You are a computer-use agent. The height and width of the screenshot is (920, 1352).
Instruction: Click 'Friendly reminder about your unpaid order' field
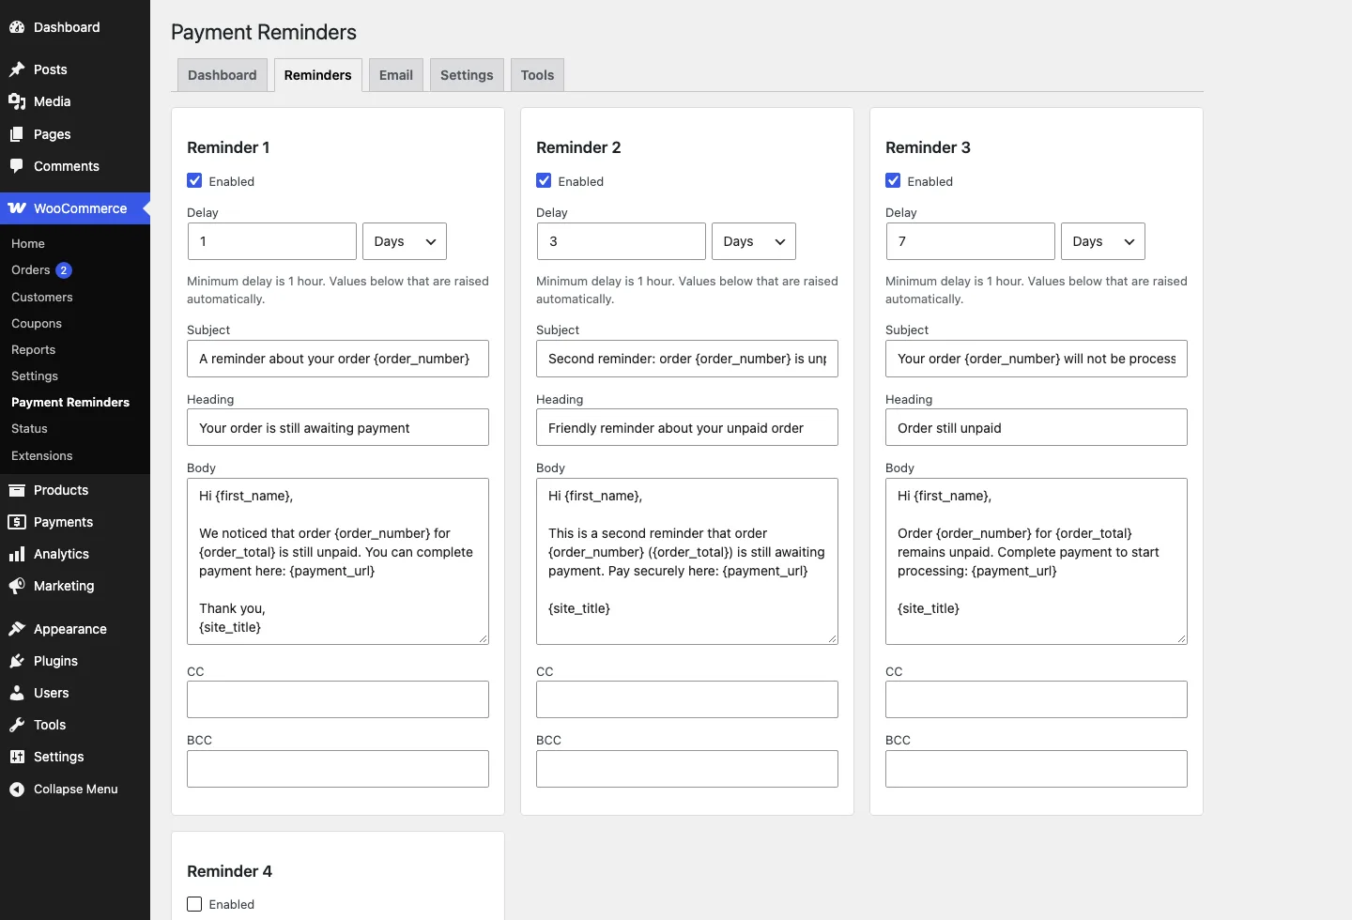click(x=687, y=427)
